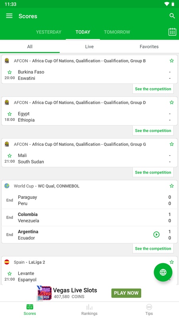This screenshot has height=318, width=179.
Task: Favorite the Burkina Faso vs Eswatini match
Action: pyautogui.click(x=10, y=72)
